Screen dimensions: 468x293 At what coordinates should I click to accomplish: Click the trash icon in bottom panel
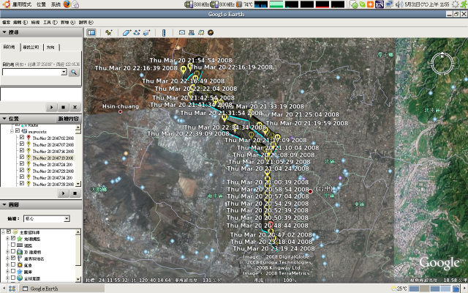(456, 289)
